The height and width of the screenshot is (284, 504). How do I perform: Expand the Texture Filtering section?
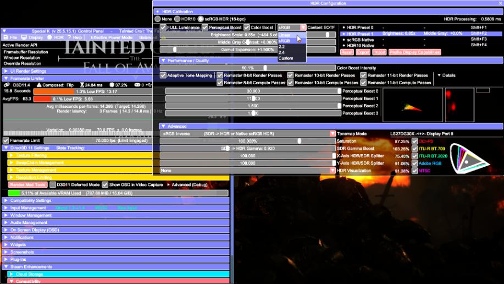pyautogui.click(x=118, y=155)
